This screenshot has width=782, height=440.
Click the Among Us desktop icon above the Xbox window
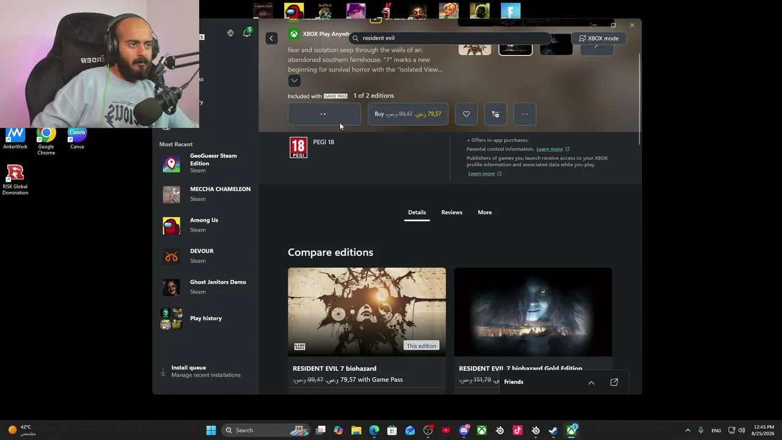coord(294,11)
